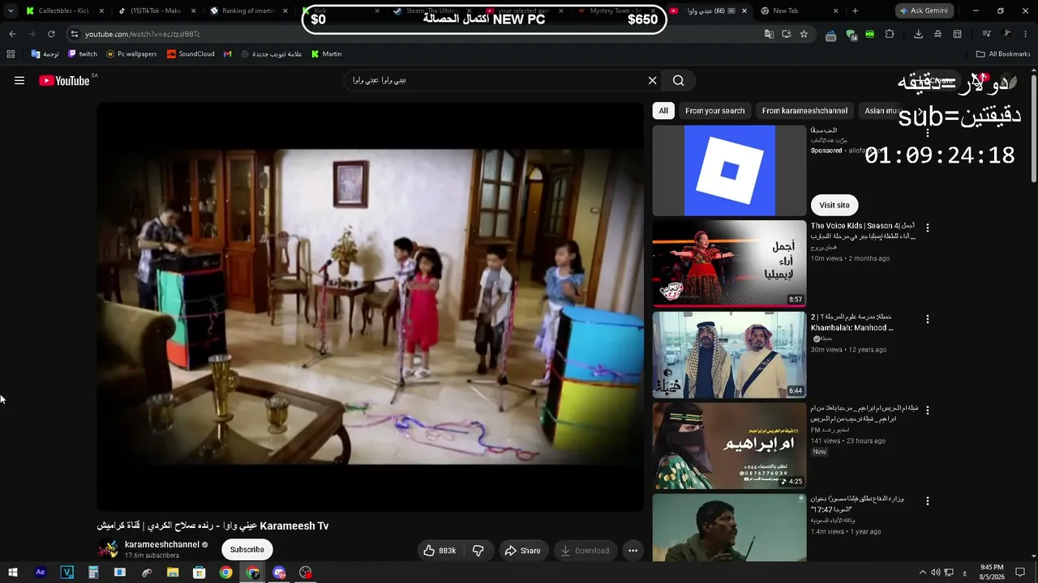
Task: Open the 4:25 video thumbnail
Action: [x=730, y=446]
